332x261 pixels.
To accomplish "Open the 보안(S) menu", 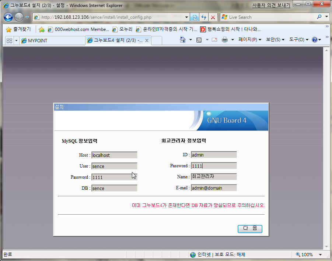I will 275,39.
